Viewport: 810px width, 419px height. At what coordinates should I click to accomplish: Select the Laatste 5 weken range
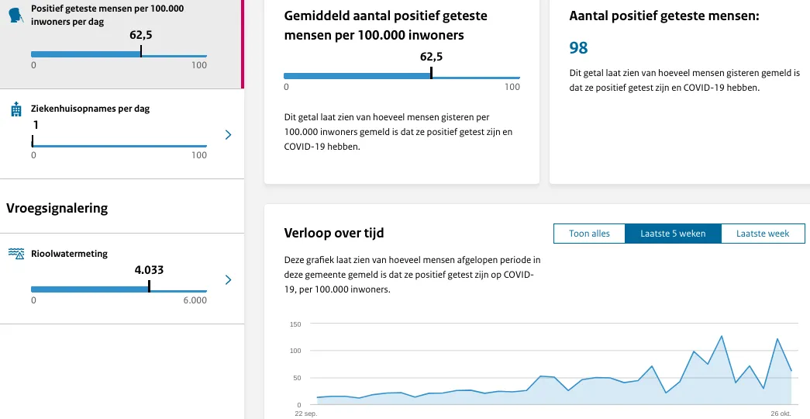coord(673,234)
